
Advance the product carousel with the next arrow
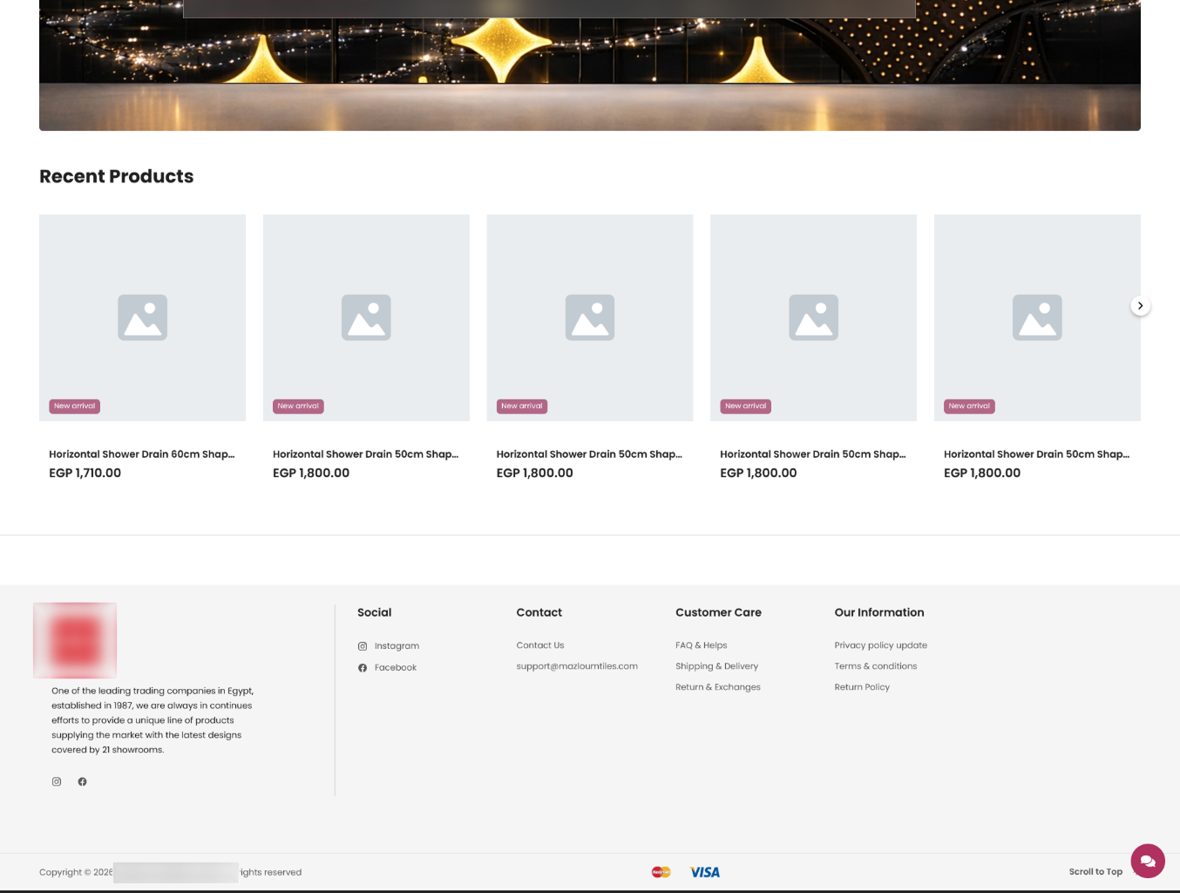point(1140,305)
